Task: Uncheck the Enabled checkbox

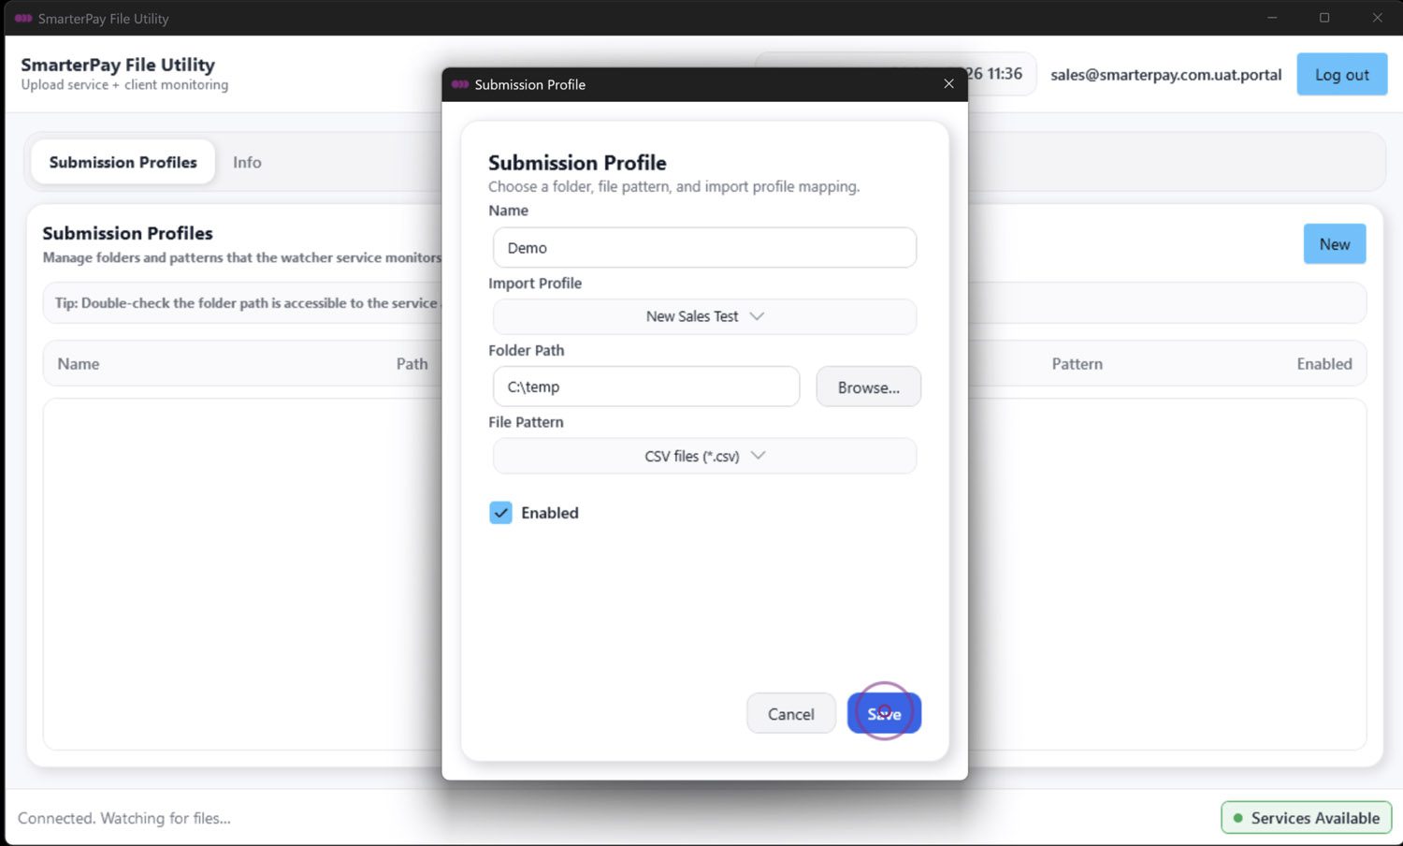Action: click(x=500, y=513)
